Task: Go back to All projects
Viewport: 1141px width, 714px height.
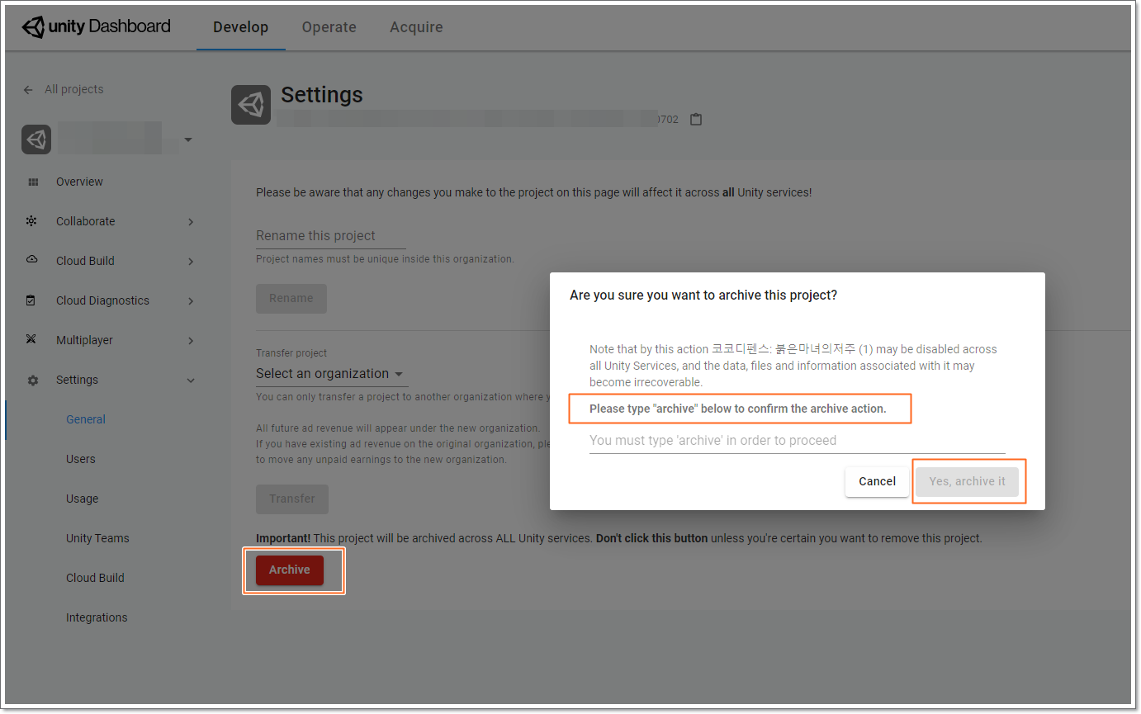Action: tap(74, 89)
